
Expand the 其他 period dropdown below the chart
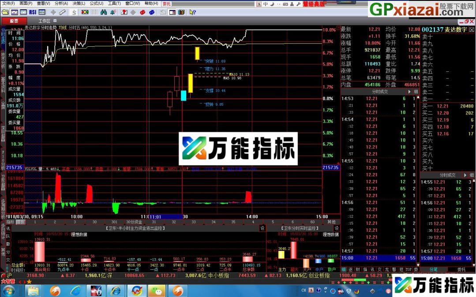pos(332,221)
